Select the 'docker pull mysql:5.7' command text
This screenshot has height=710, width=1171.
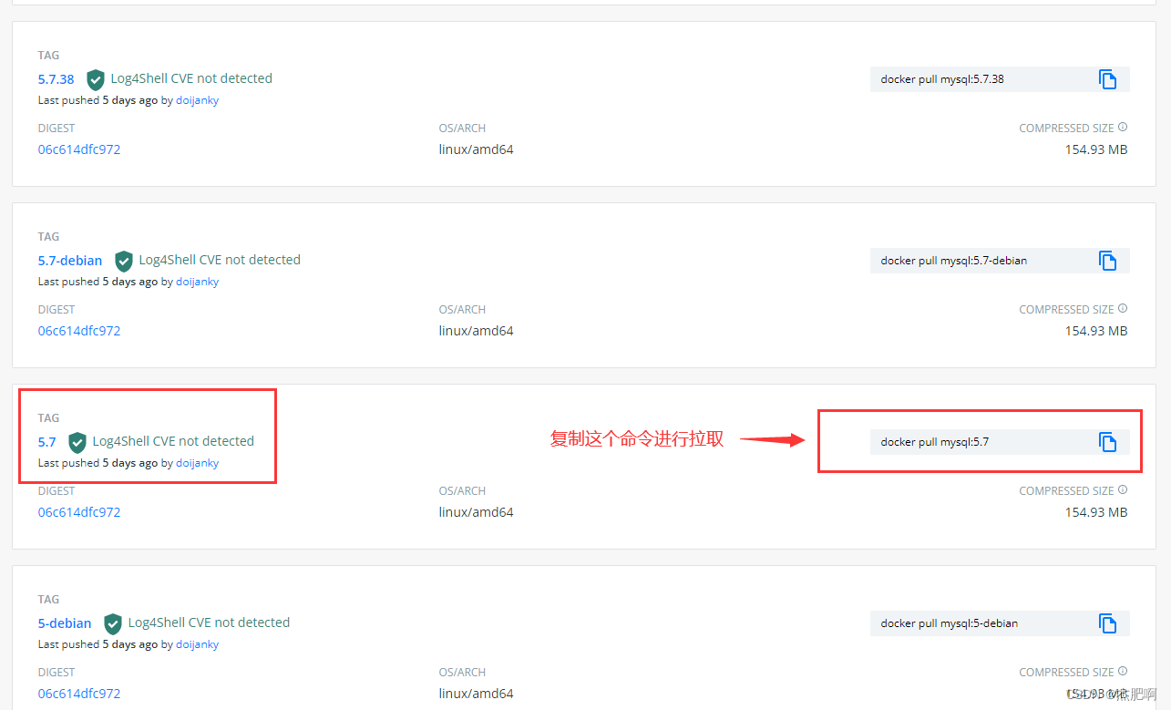pos(935,442)
